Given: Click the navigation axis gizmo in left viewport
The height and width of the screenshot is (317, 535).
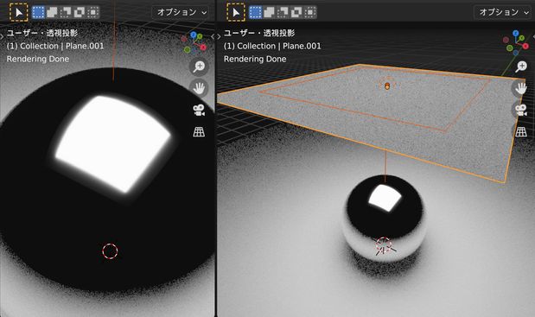Looking at the screenshot, I should pyautogui.click(x=194, y=42).
